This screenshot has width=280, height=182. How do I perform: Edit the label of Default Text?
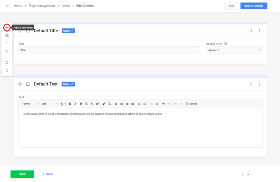coord(68,84)
